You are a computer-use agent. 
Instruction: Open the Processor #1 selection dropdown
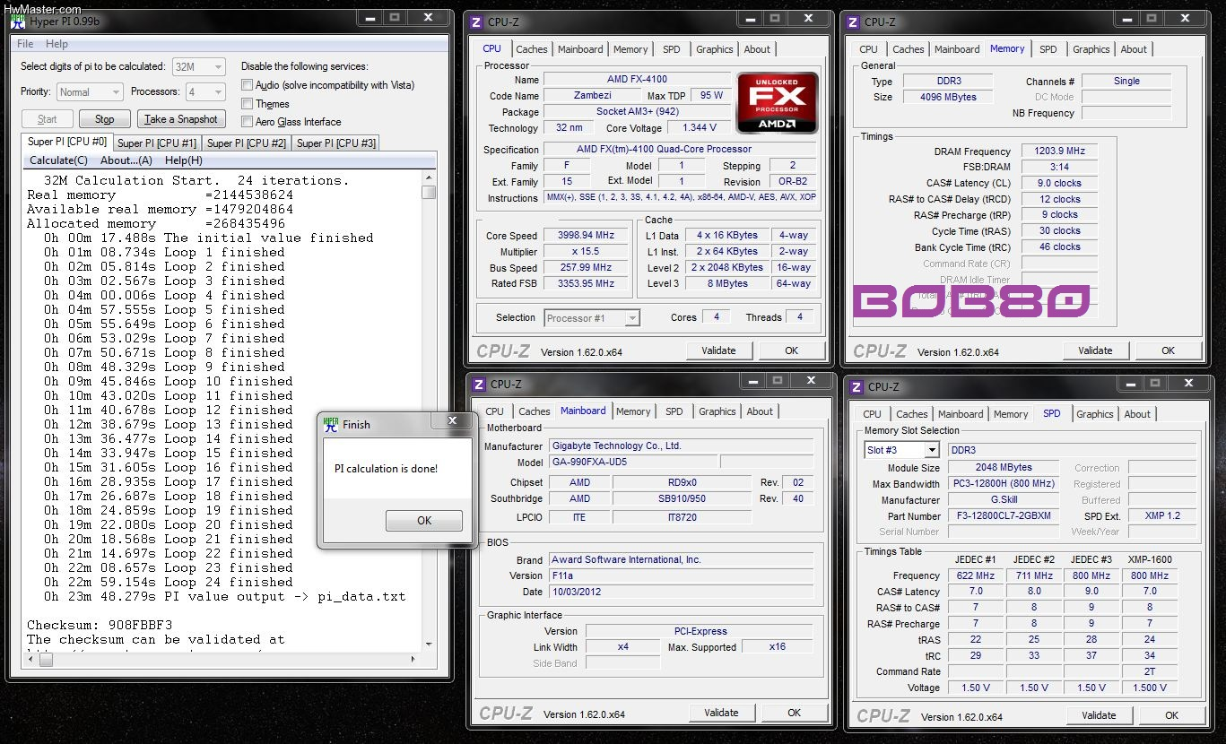point(592,317)
